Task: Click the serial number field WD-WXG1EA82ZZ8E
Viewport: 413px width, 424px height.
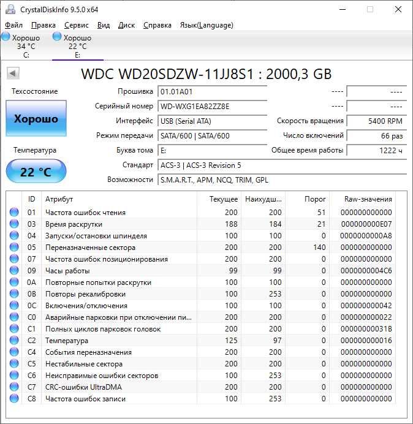Action: coord(212,106)
